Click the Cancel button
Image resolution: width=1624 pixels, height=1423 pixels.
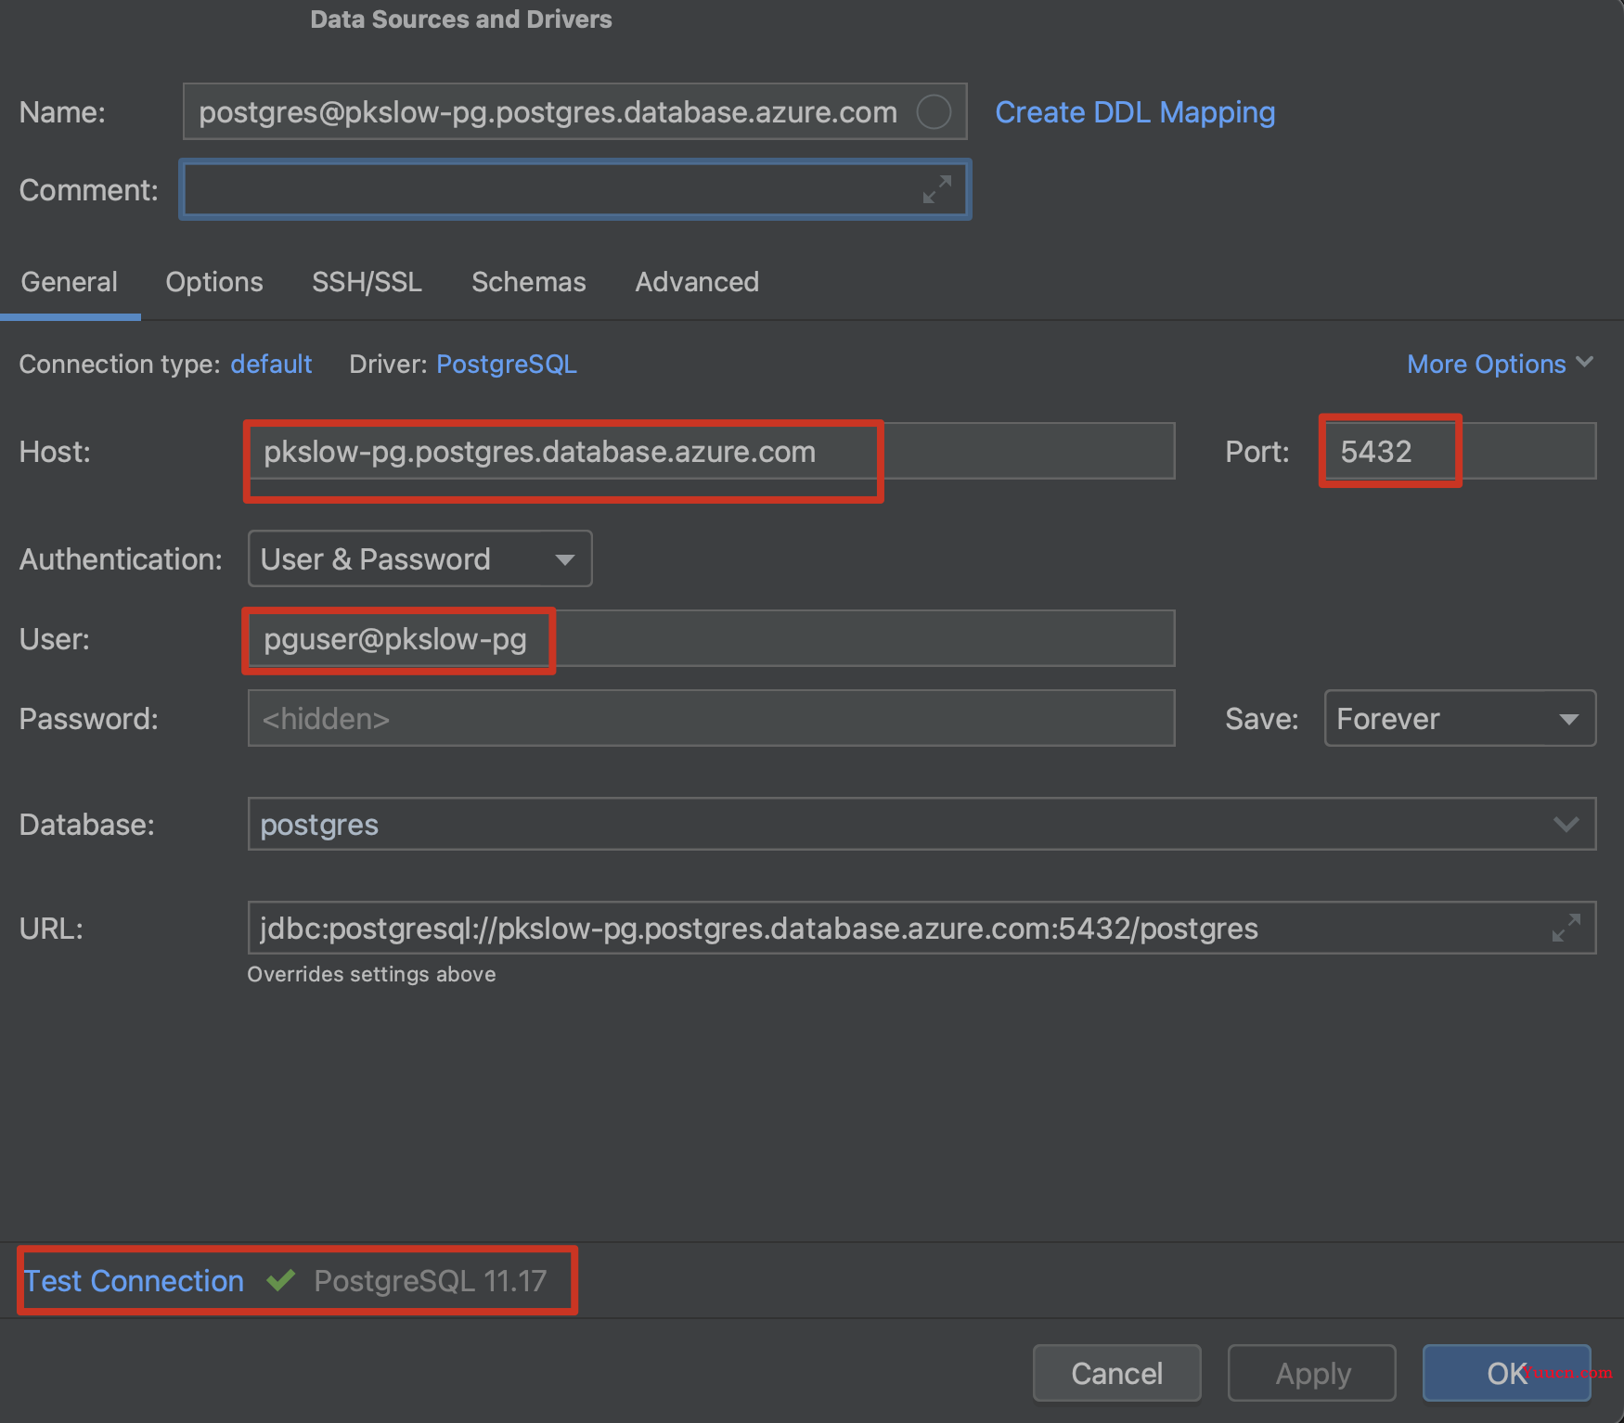click(x=1117, y=1373)
